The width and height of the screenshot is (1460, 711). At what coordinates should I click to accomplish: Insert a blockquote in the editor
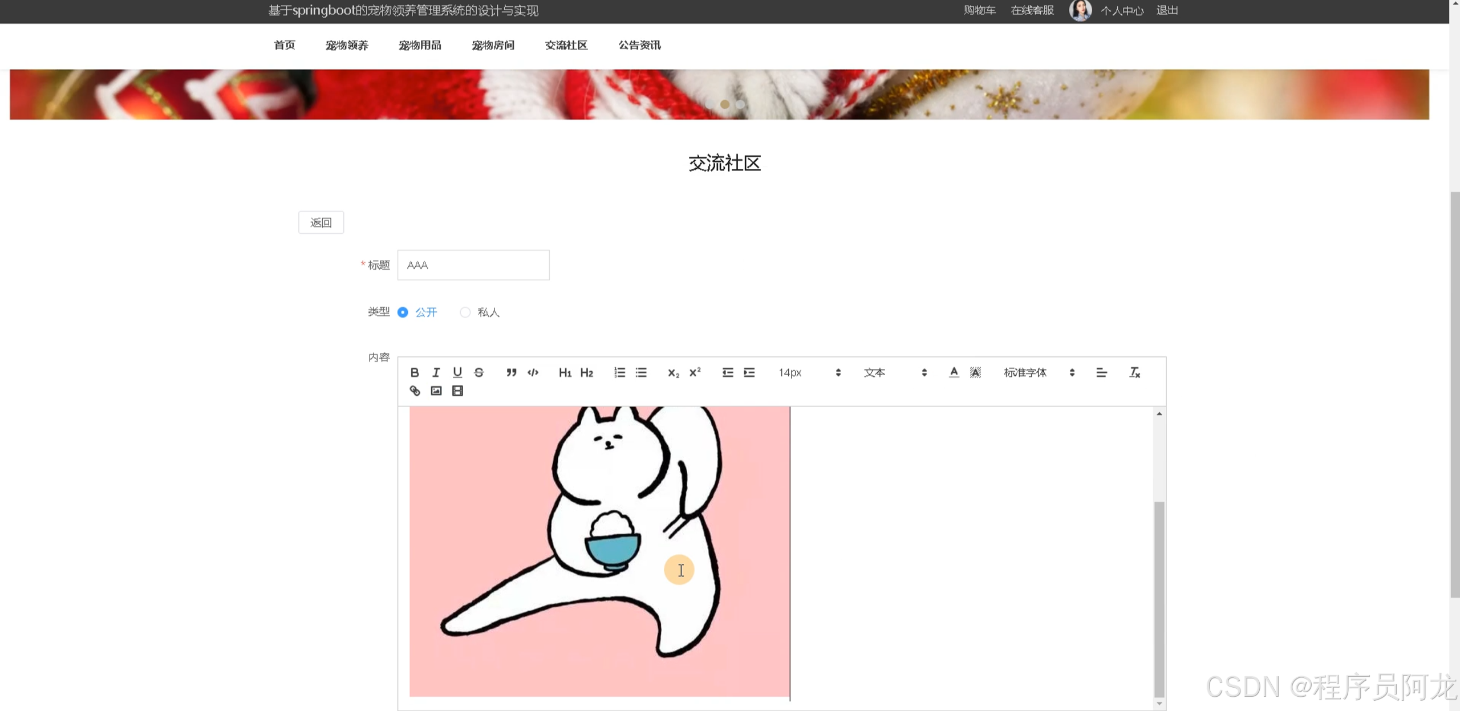(512, 372)
